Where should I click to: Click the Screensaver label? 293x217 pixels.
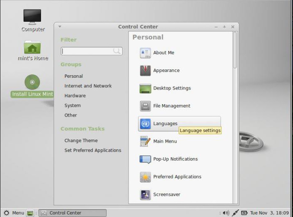(x=167, y=194)
